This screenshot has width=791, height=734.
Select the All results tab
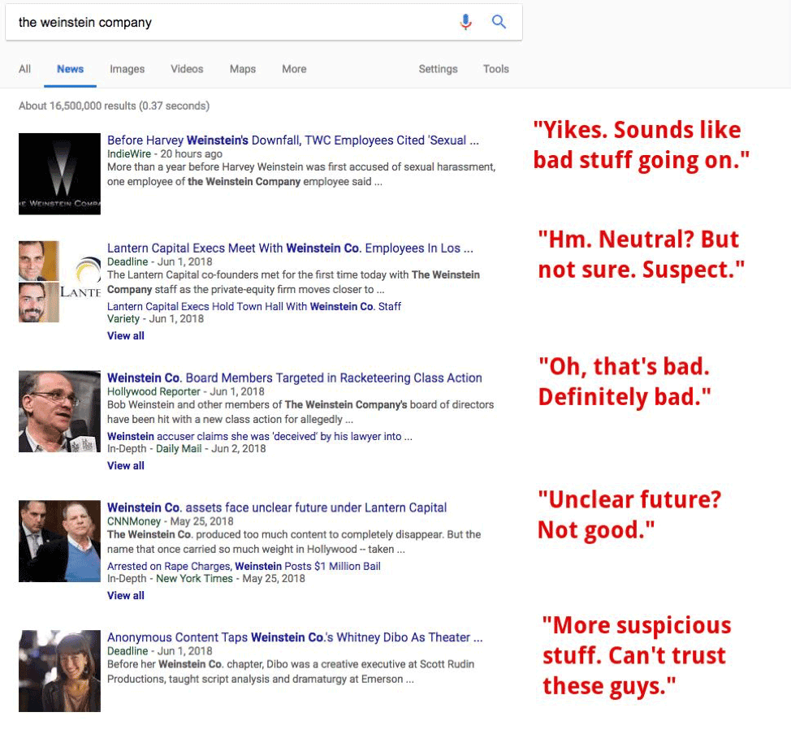point(24,69)
